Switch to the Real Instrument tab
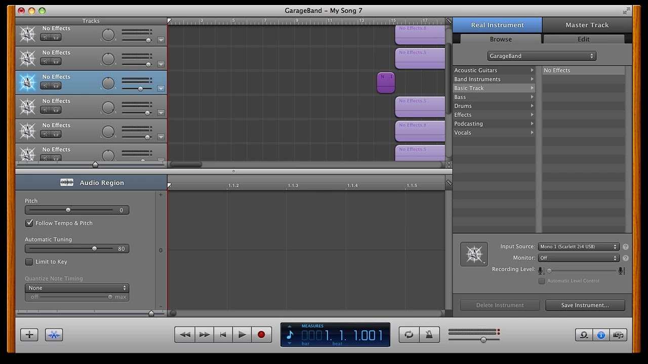The height and width of the screenshot is (364, 648). 497,25
